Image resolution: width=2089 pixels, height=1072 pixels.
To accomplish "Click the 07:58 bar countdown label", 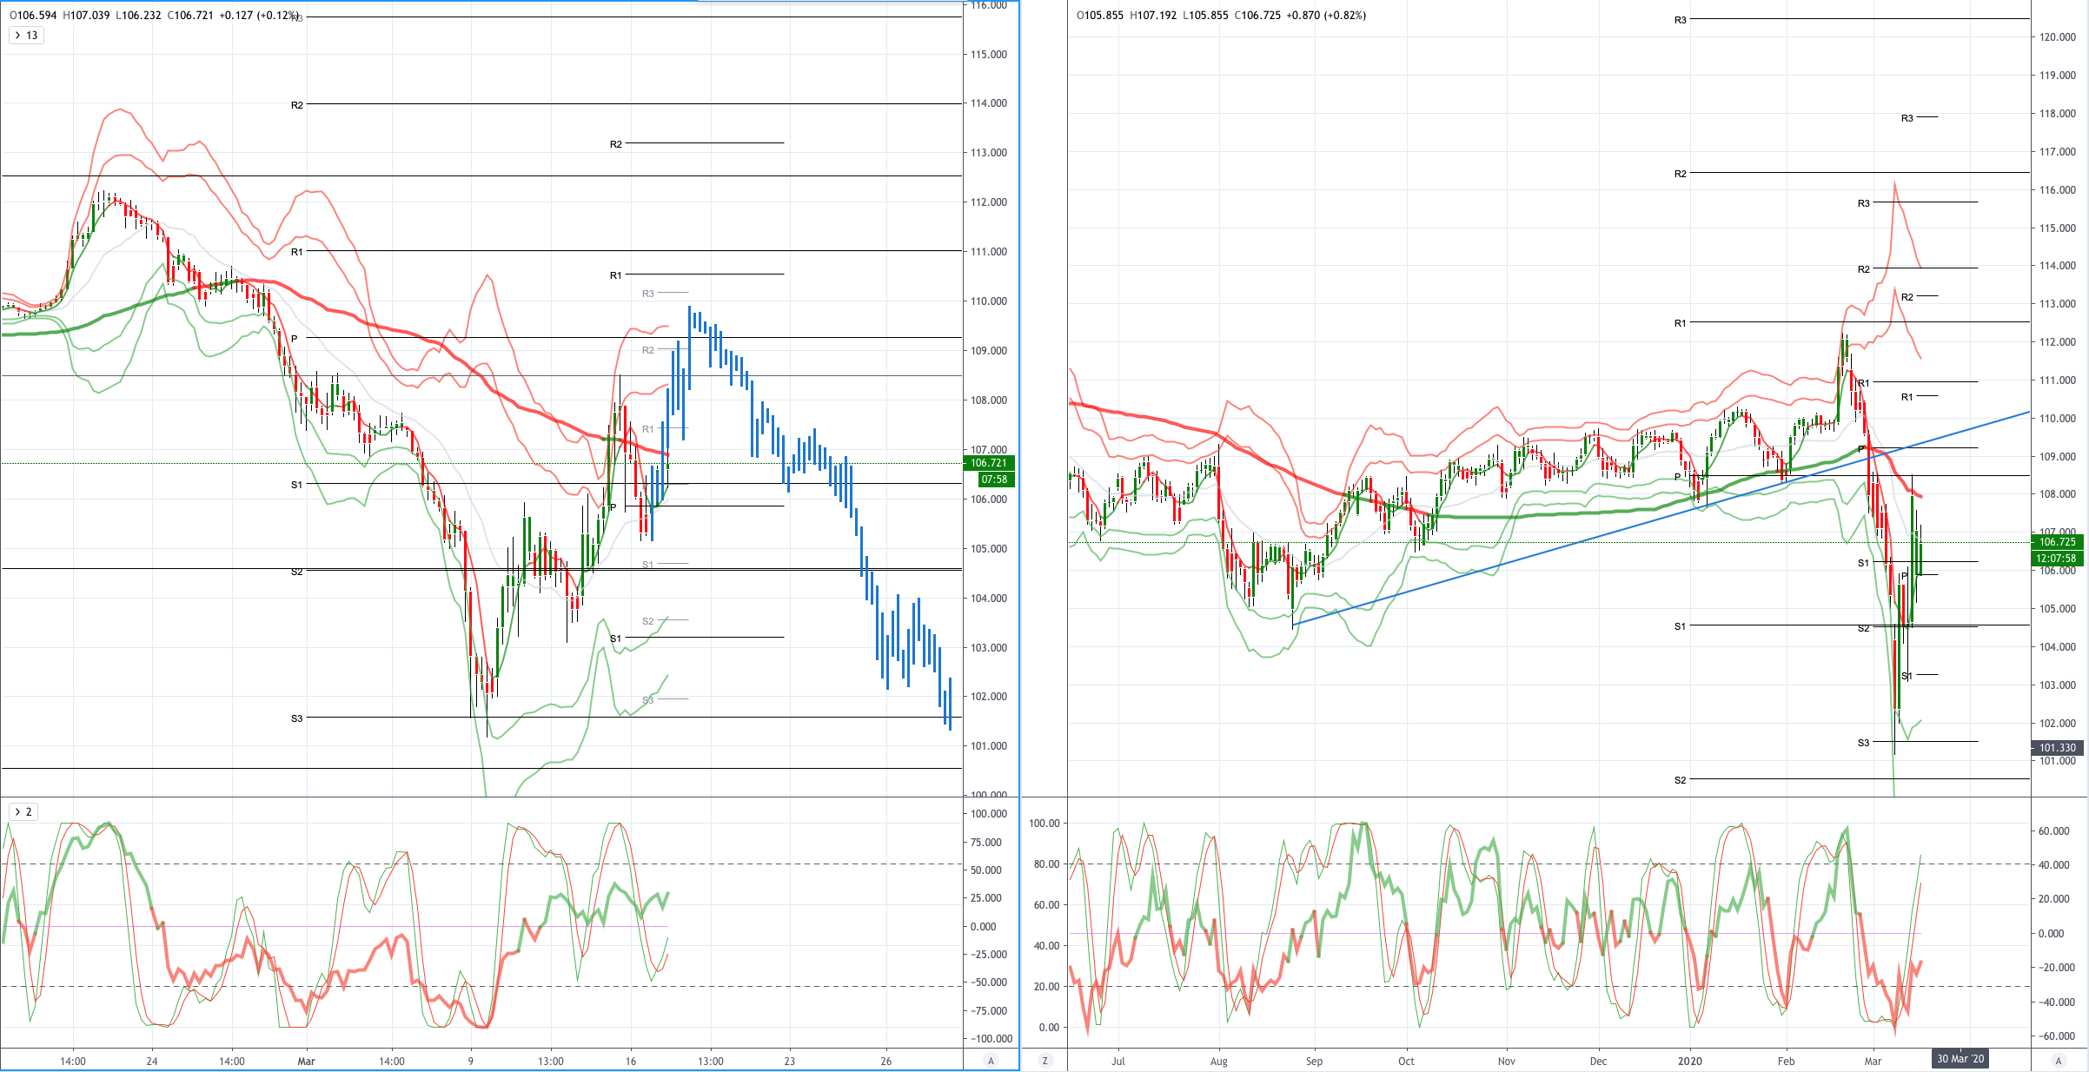I will point(993,480).
